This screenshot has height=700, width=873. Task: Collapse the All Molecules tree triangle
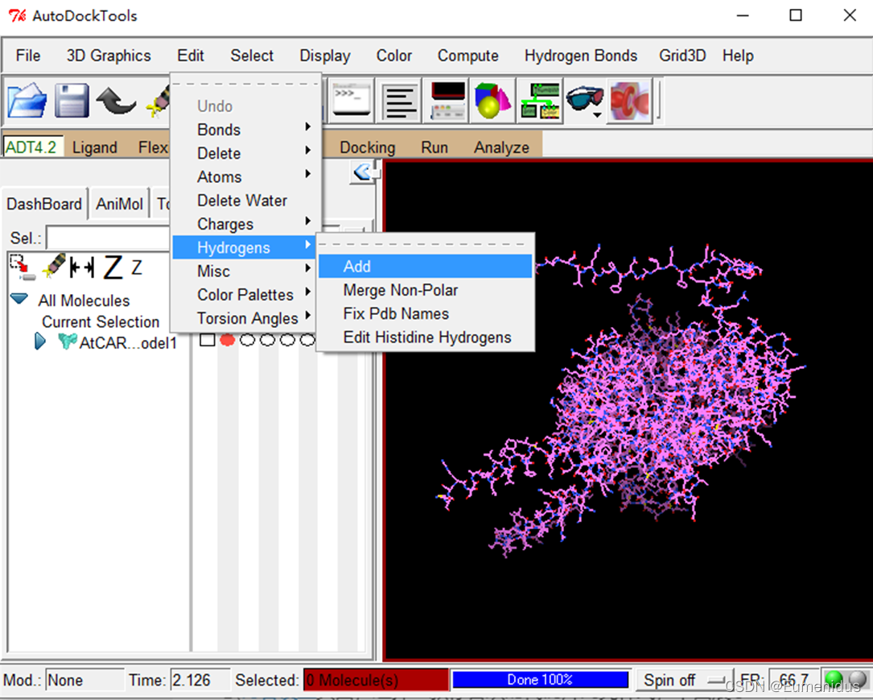click(19, 300)
